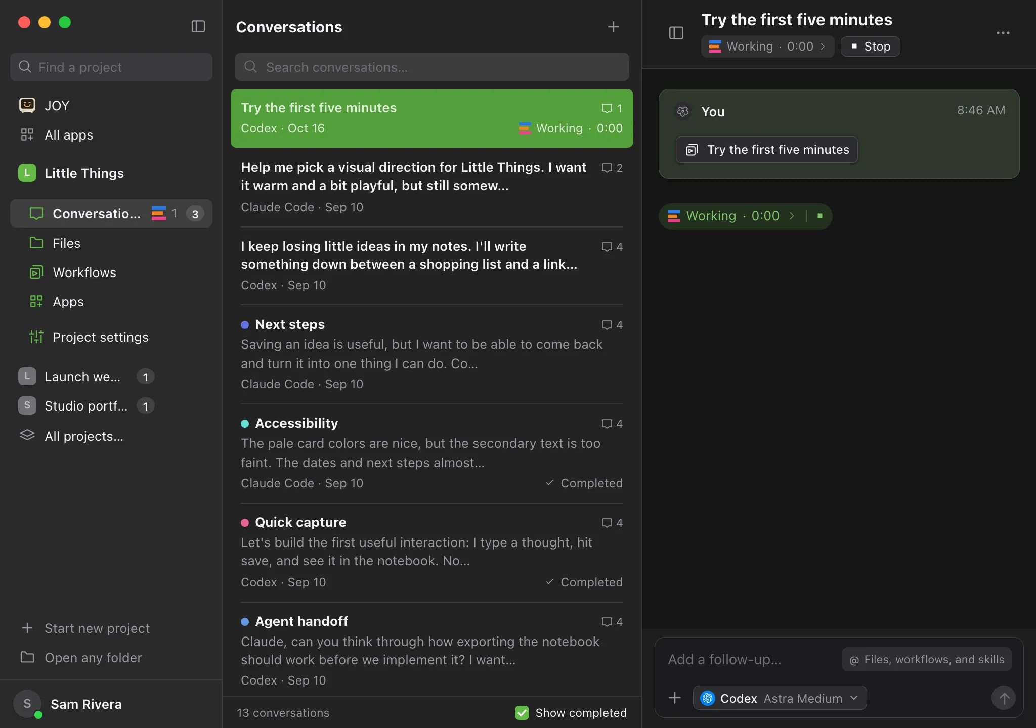The image size is (1036, 728).
Task: Expand the green Working 0:00 pill chevron
Action: pos(792,216)
